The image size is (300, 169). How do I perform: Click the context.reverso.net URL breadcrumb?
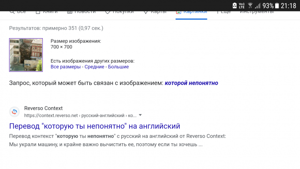point(80,116)
